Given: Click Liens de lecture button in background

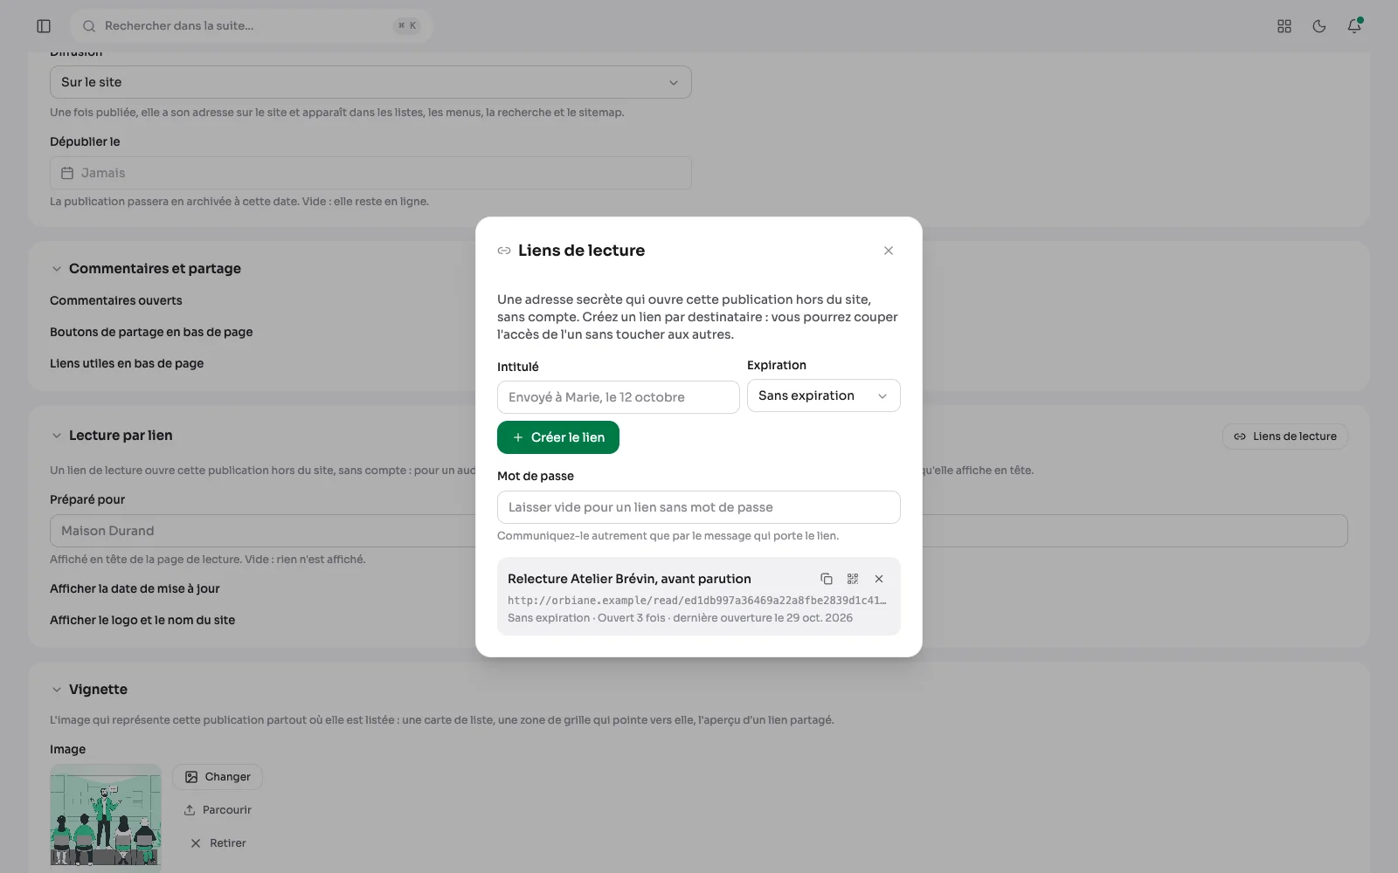Looking at the screenshot, I should coord(1284,436).
